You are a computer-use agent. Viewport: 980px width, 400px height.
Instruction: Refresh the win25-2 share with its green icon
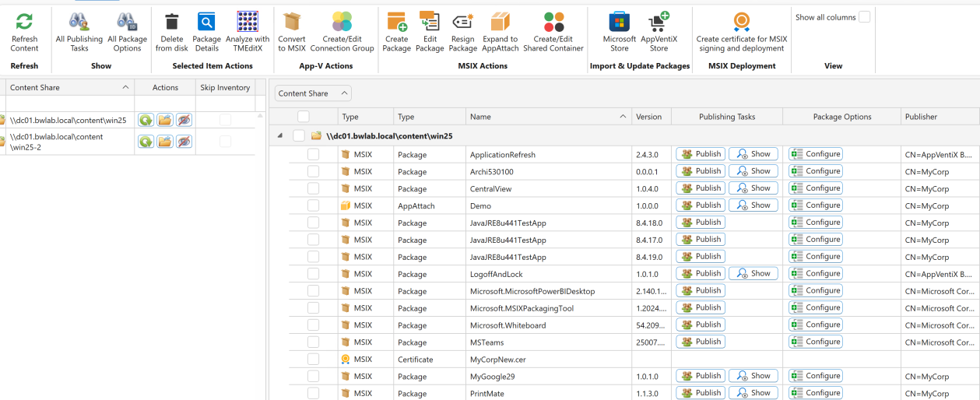tap(146, 142)
